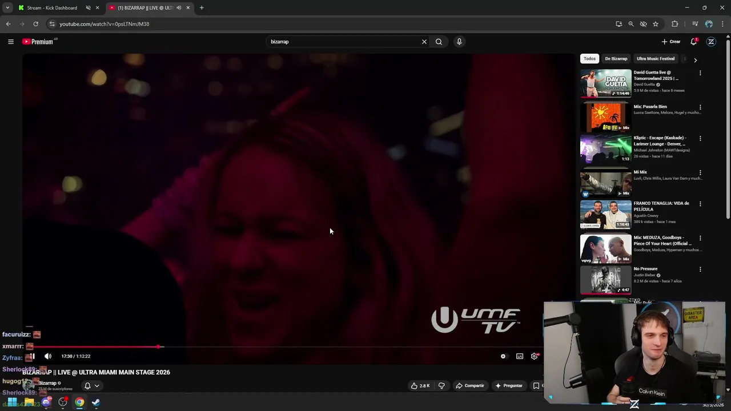Open the media controls icon in Chrome toolbar
The height and width of the screenshot is (411, 731).
[x=695, y=24]
